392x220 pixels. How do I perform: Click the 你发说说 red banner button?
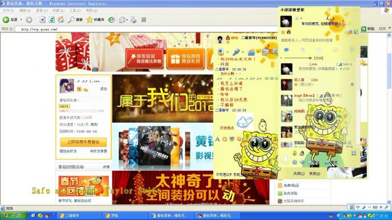click(144, 59)
